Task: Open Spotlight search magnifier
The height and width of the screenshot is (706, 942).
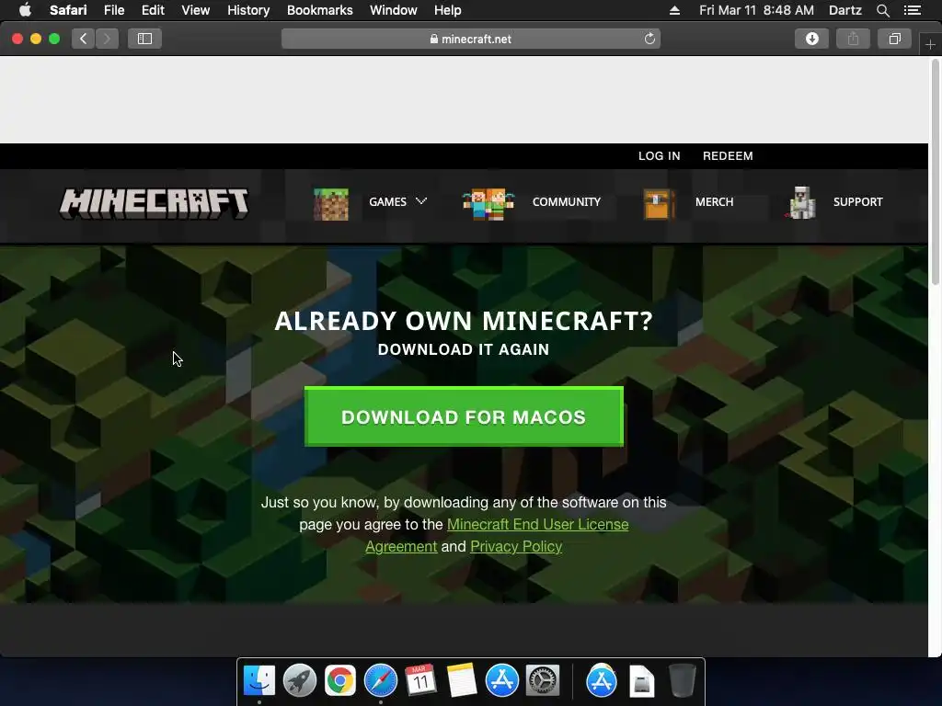Action: pos(882,10)
